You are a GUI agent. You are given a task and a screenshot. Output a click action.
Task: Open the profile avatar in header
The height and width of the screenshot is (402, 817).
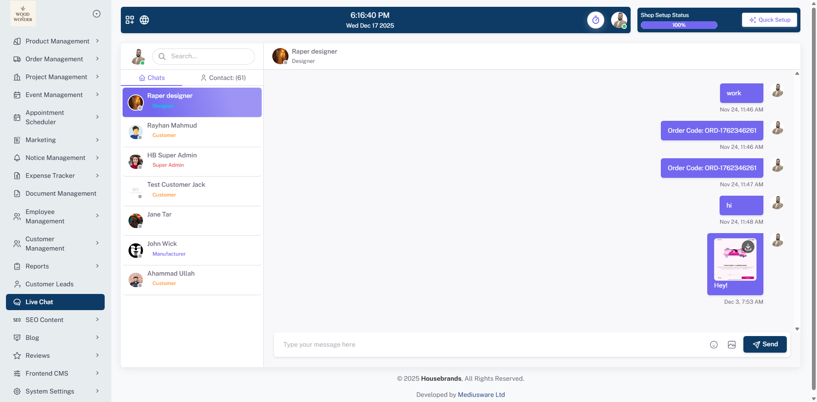click(619, 20)
